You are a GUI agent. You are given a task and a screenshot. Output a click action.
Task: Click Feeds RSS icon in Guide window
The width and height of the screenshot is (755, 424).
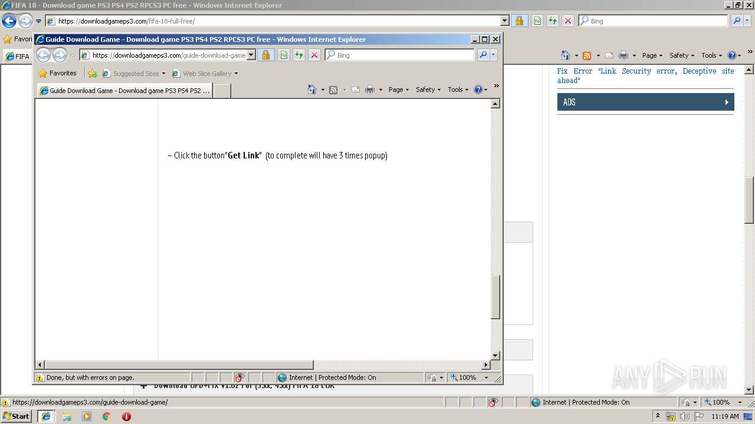[333, 90]
